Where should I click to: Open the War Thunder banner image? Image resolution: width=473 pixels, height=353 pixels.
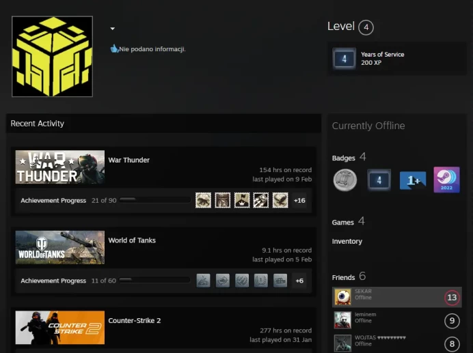click(x=60, y=167)
